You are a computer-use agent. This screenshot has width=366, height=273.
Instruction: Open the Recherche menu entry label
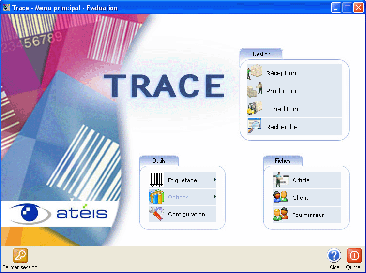click(x=282, y=127)
